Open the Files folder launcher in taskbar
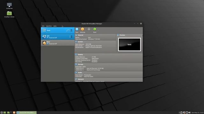This screenshot has width=204, height=114. pyautogui.click(x=8, y=113)
